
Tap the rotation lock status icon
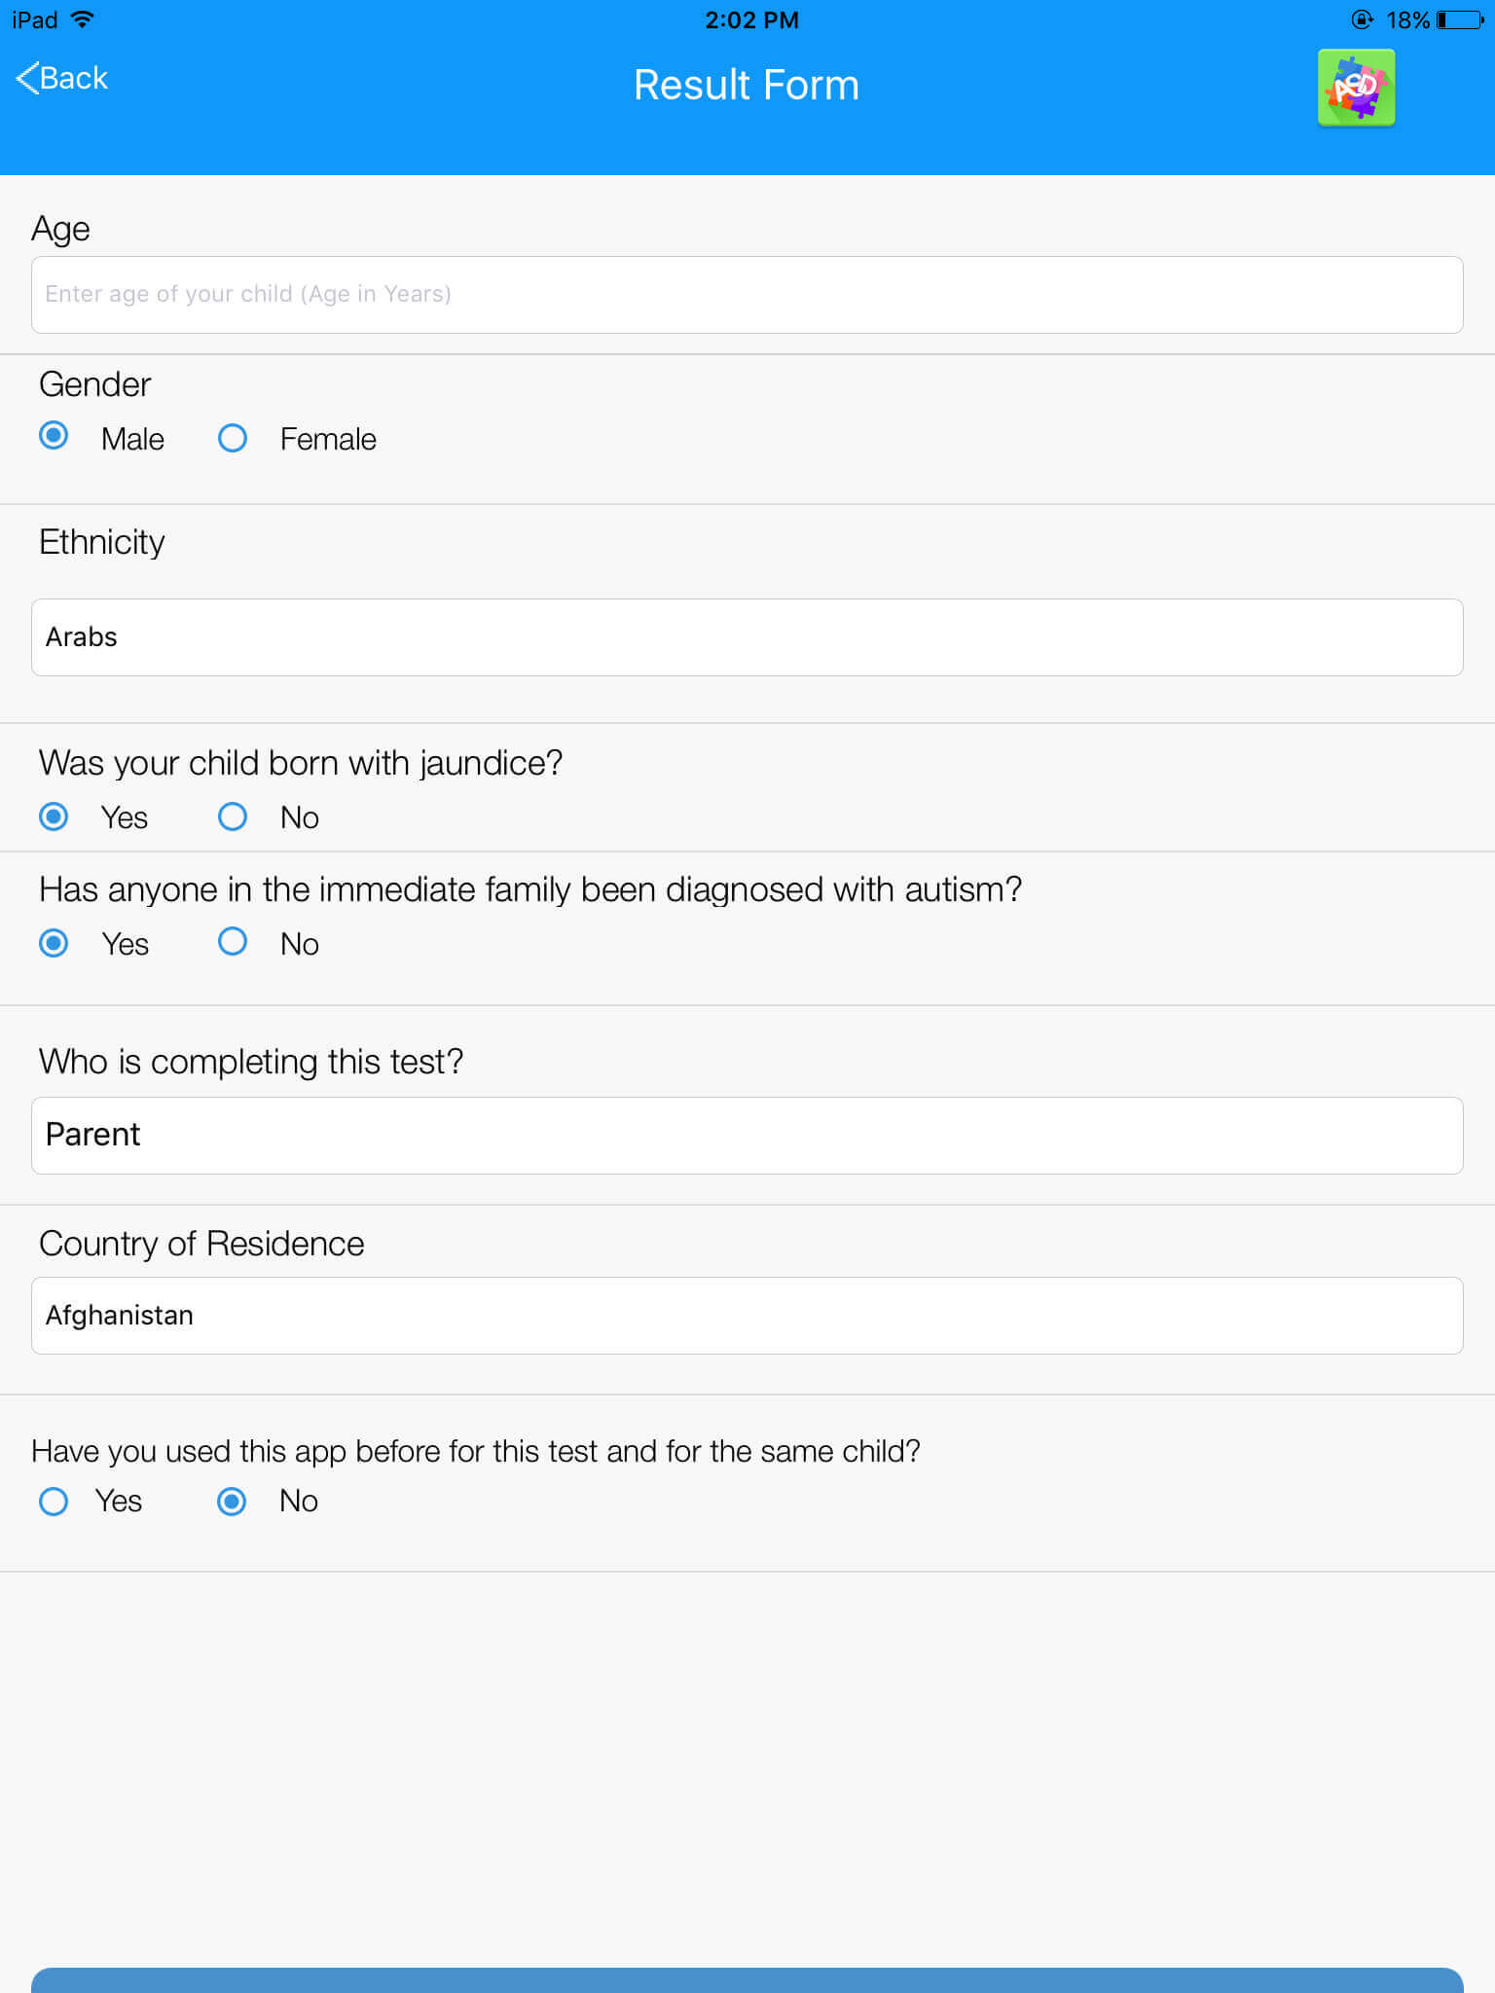pos(1363,19)
